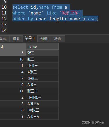
Task: Select name cell 小张三 in row id 7
Action: [42, 78]
